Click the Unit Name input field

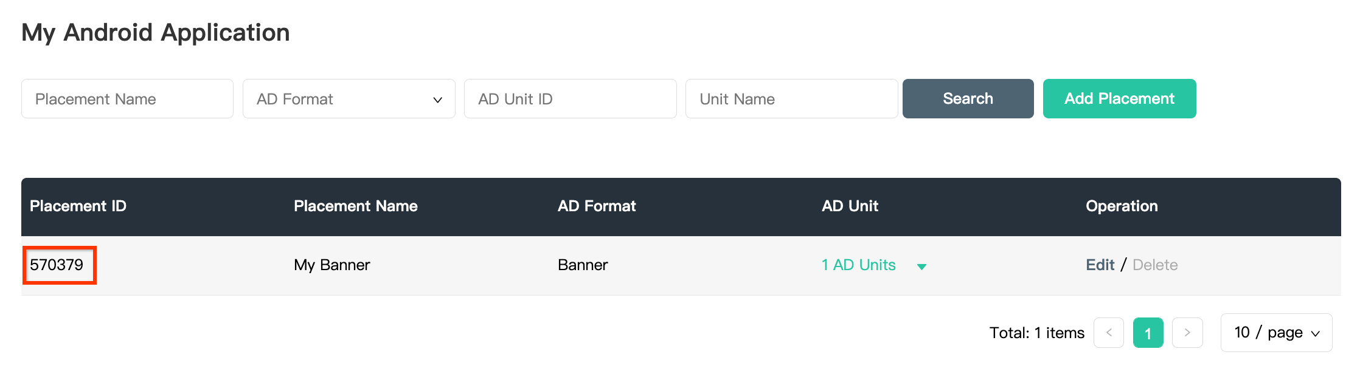791,99
